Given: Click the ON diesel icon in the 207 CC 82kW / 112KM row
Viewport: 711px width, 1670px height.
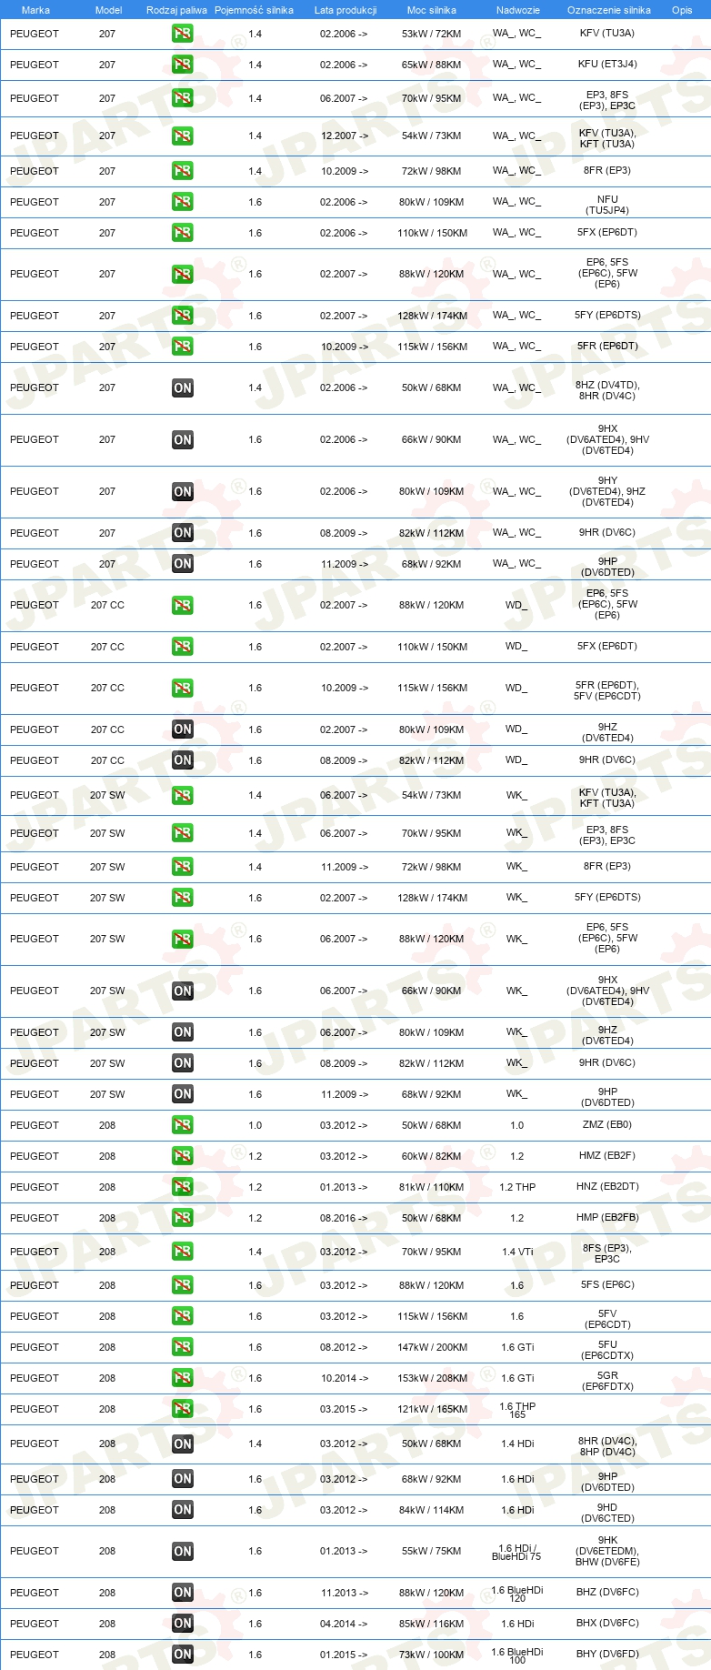Looking at the screenshot, I should tap(183, 760).
